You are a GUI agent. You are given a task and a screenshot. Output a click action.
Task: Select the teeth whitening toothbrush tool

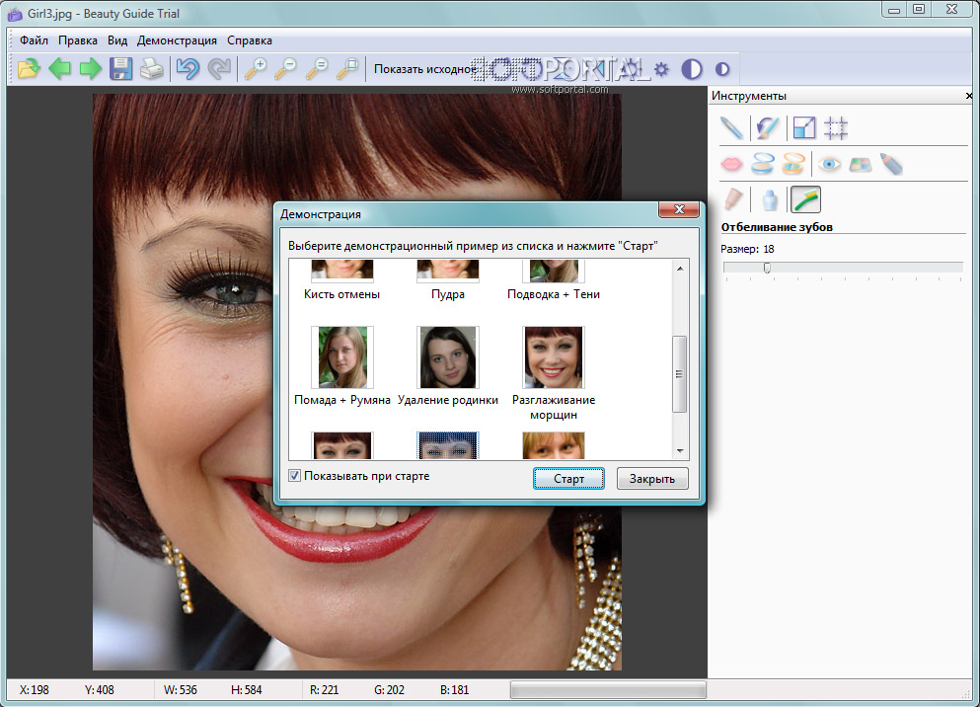[x=805, y=199]
